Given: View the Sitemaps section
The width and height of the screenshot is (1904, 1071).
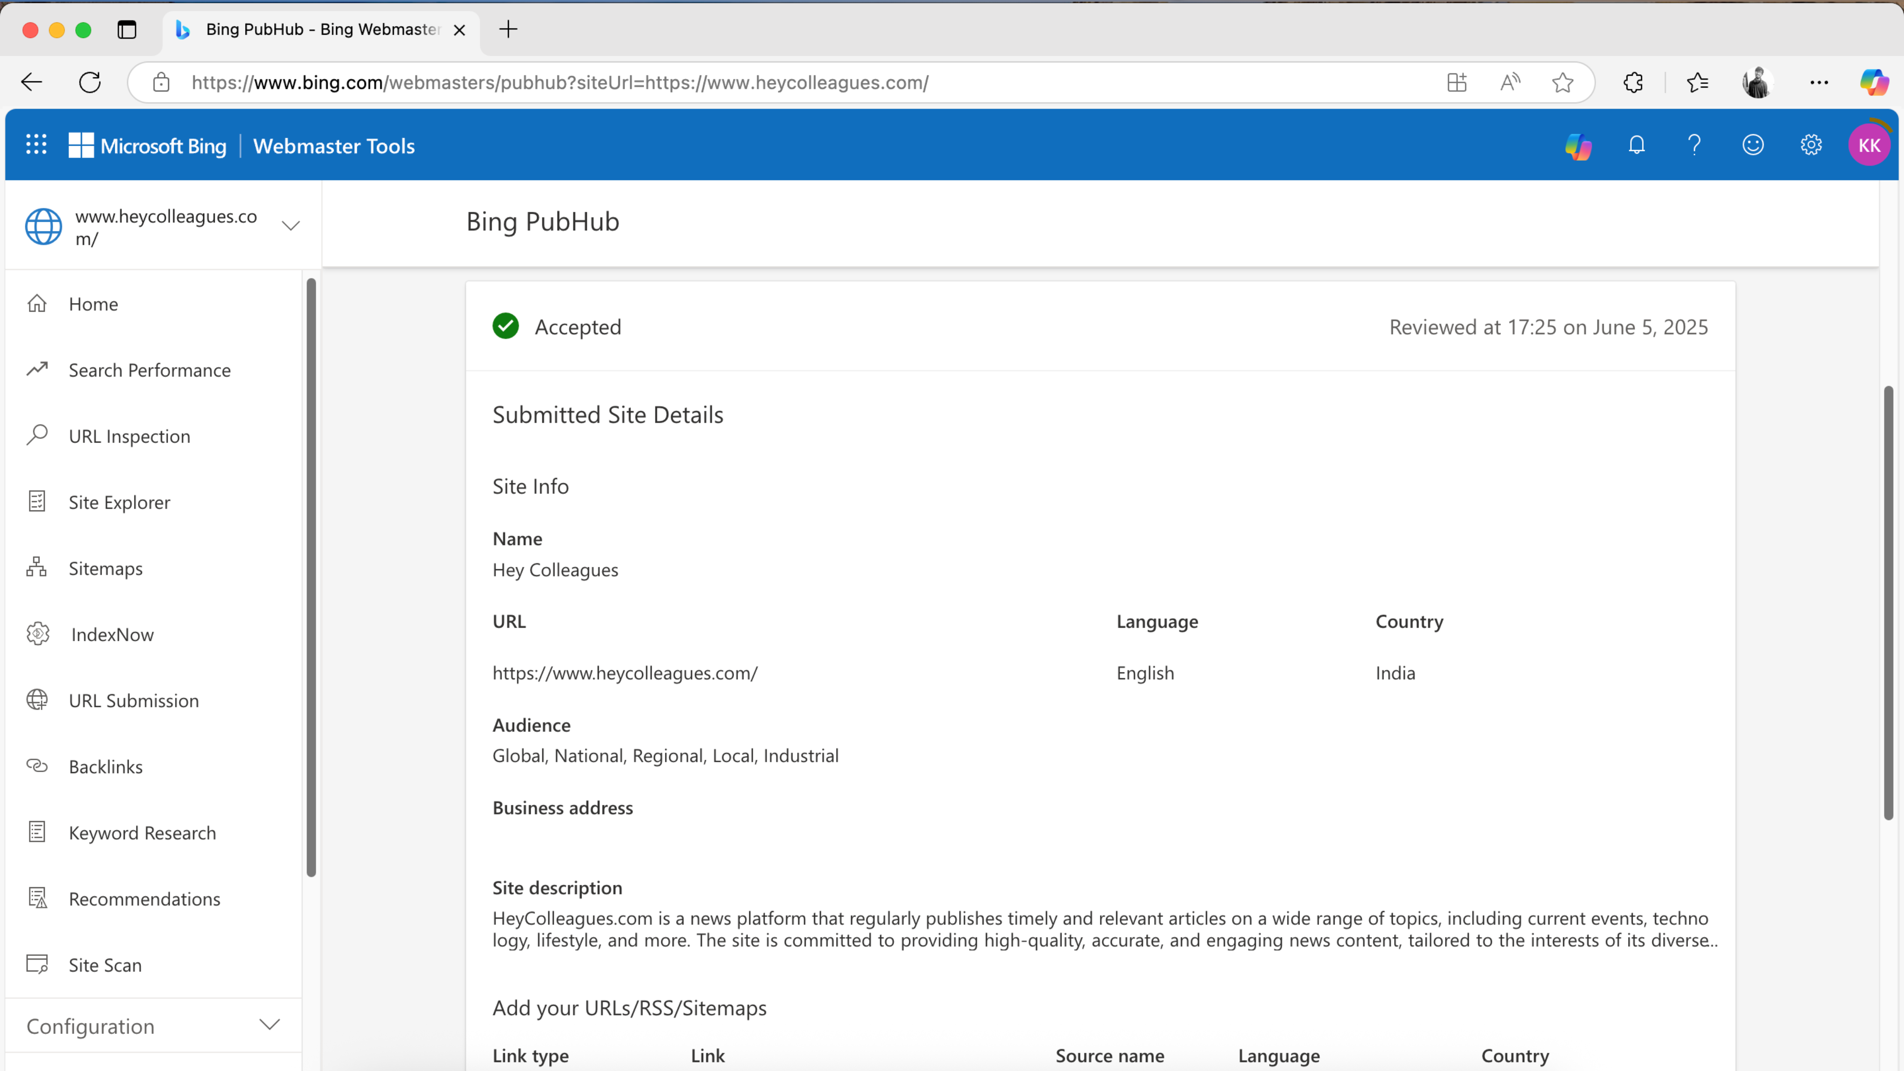Looking at the screenshot, I should (x=106, y=568).
